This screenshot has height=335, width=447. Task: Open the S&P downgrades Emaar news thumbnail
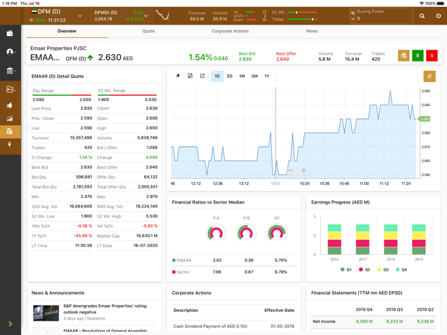click(46, 313)
